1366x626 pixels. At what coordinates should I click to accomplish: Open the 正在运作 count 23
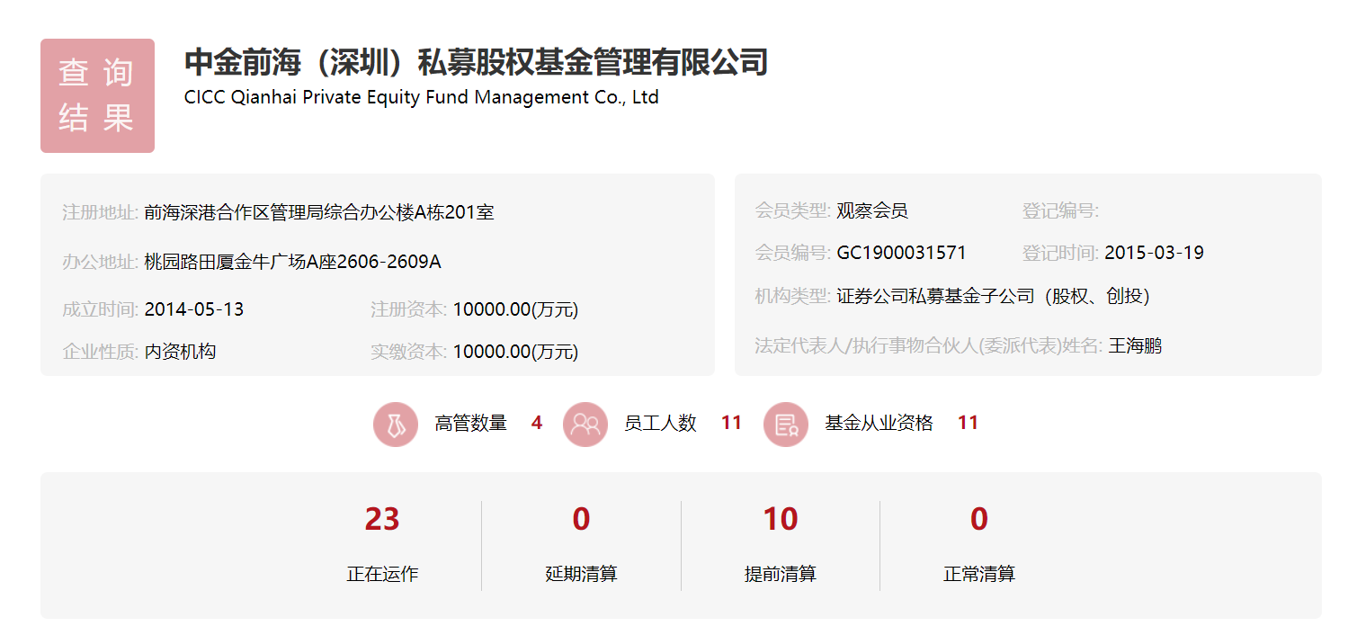(x=382, y=519)
